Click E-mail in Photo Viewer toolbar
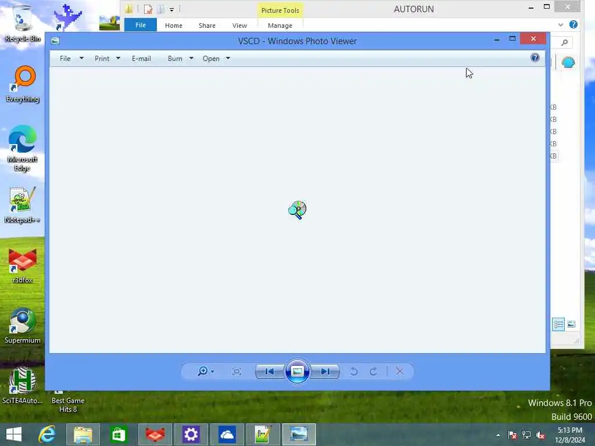This screenshot has height=446, width=595. click(x=141, y=59)
